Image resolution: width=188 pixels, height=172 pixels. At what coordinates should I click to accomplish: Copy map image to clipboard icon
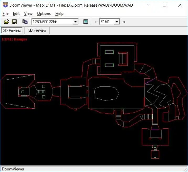click(25, 22)
